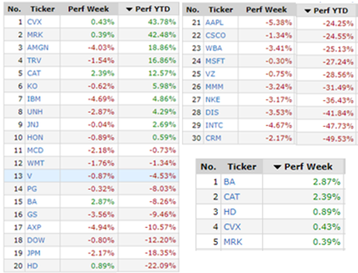This screenshot has width=358, height=273.
Task: Sort by Perf YTD in the right table header
Action: 327,10
